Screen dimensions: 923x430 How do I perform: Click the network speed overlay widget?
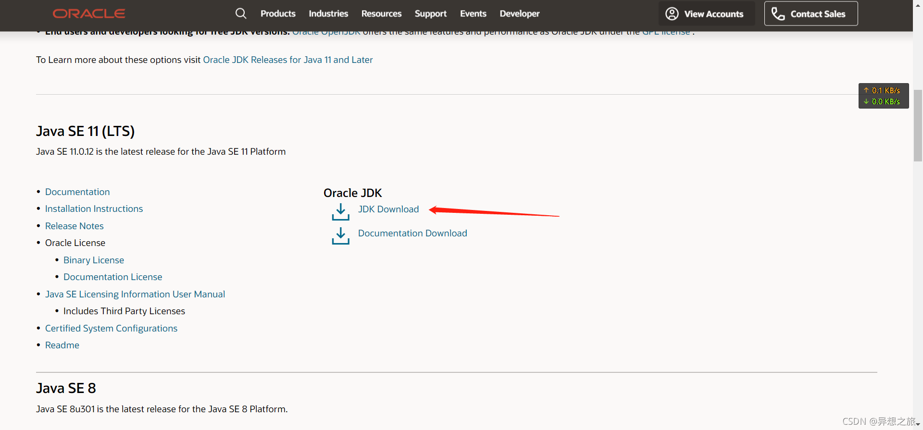[884, 96]
